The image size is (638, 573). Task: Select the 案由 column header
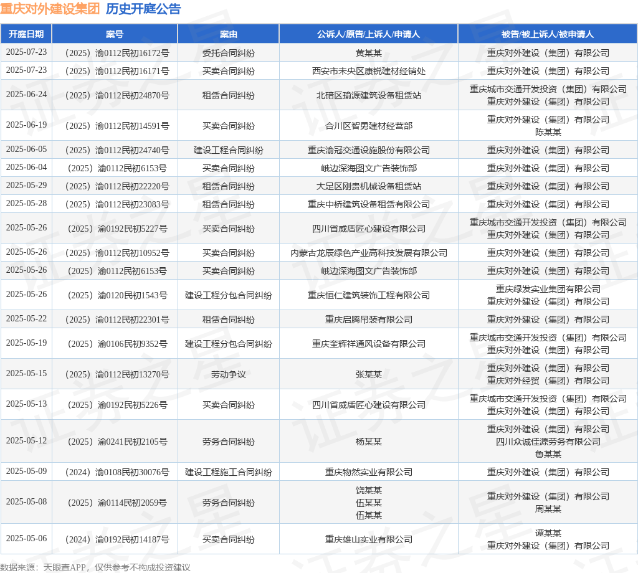point(228,34)
